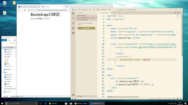Click the feedback smiley in the status bar

click(x=178, y=99)
